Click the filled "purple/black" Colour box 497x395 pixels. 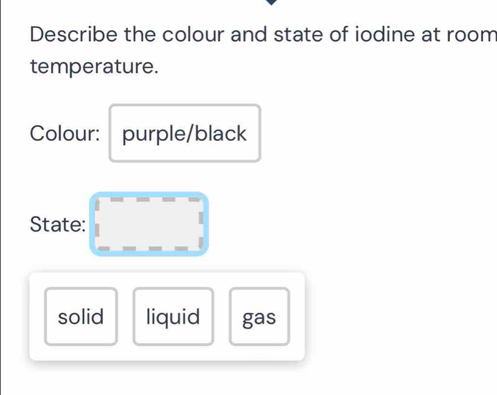[x=185, y=133]
